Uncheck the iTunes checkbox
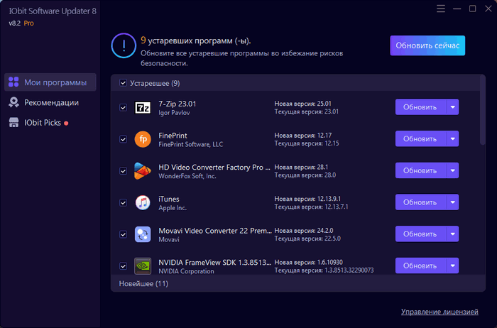The width and height of the screenshot is (497, 328). tap(123, 202)
